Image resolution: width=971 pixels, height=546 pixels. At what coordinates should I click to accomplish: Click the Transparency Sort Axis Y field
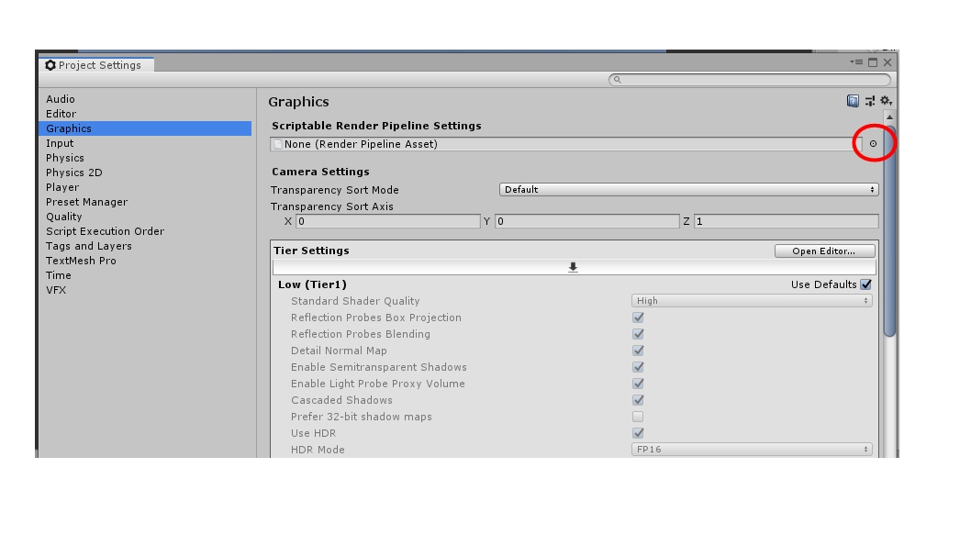tap(587, 221)
